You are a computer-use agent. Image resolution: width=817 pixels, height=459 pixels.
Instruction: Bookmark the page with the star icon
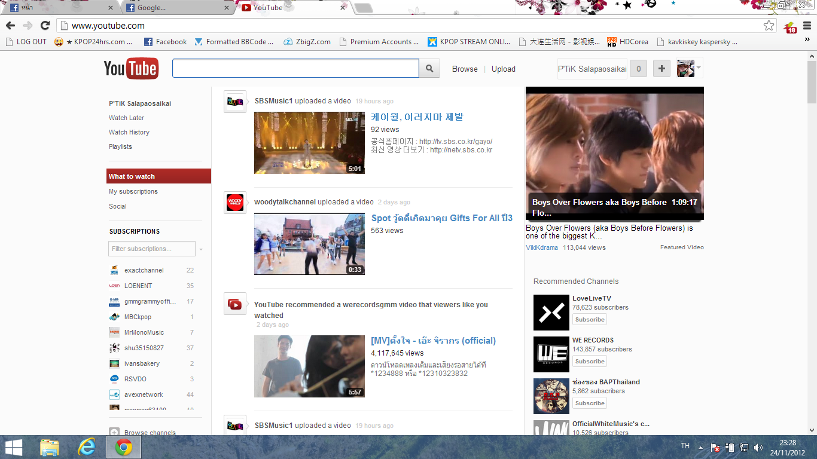tap(769, 26)
